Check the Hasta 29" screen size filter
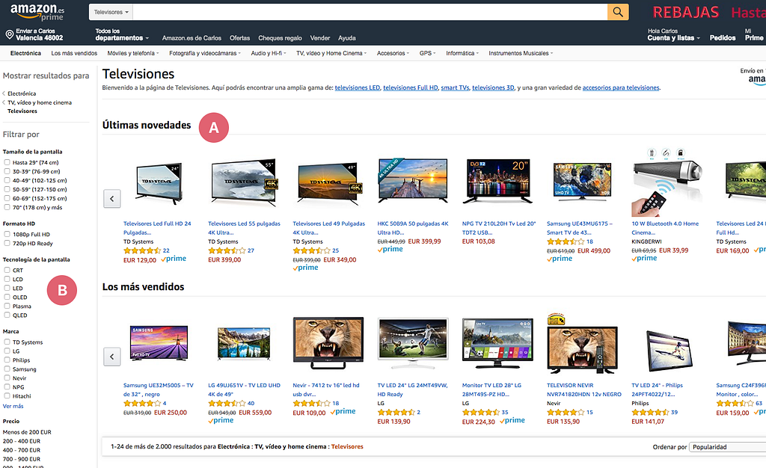766x468 pixels. 7,162
